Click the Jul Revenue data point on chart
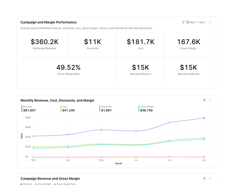 point(169,122)
